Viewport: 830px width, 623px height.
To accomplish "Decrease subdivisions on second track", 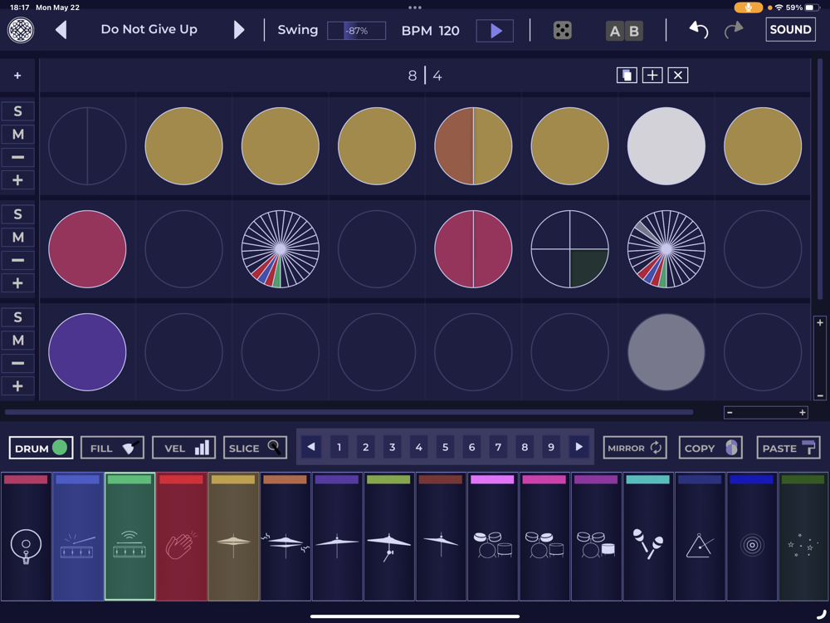I will pos(17,260).
